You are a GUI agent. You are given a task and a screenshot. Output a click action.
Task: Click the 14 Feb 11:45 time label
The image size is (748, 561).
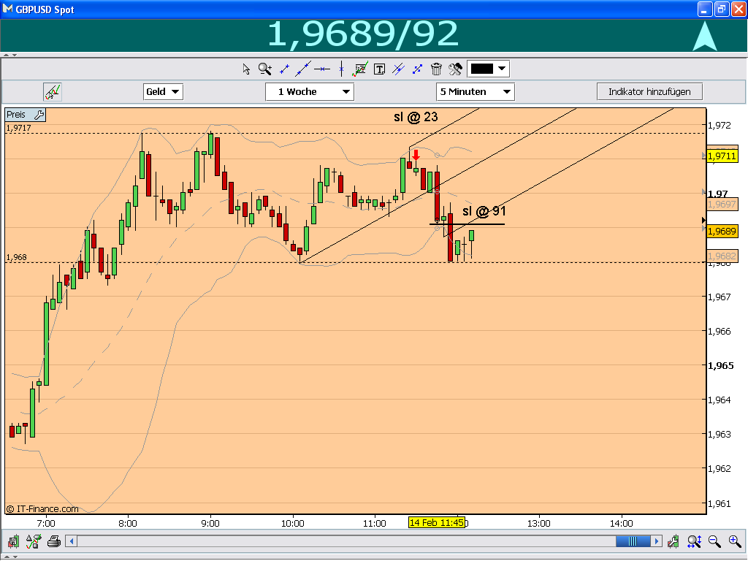point(437,522)
